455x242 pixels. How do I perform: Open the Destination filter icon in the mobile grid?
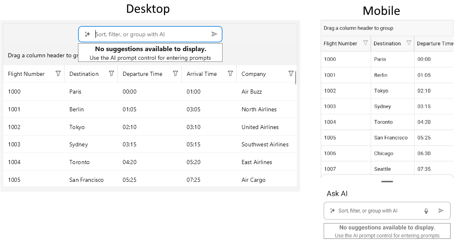pos(409,43)
